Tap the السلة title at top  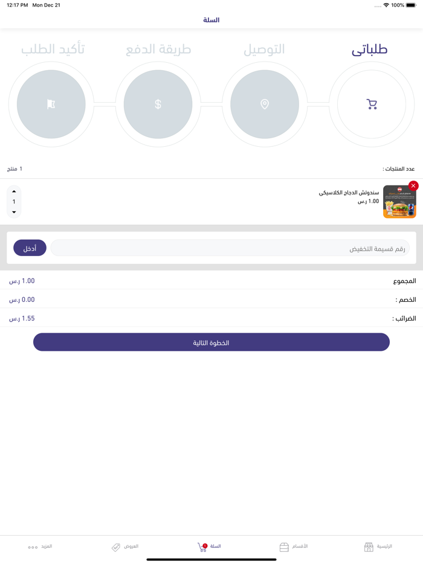tap(211, 19)
